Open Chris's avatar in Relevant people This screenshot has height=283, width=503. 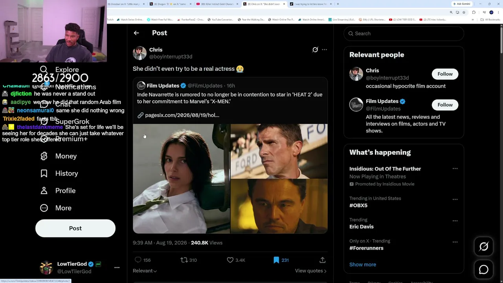[x=356, y=74]
